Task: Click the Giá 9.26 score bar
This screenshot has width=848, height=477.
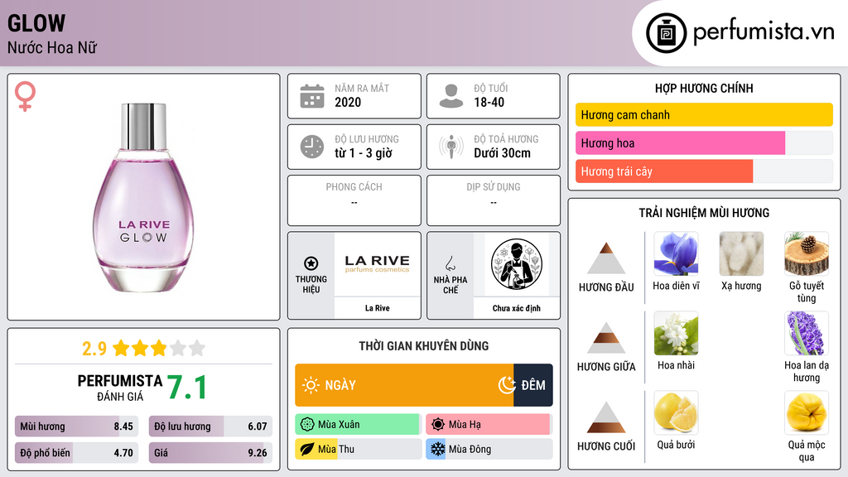Action: coord(210,453)
